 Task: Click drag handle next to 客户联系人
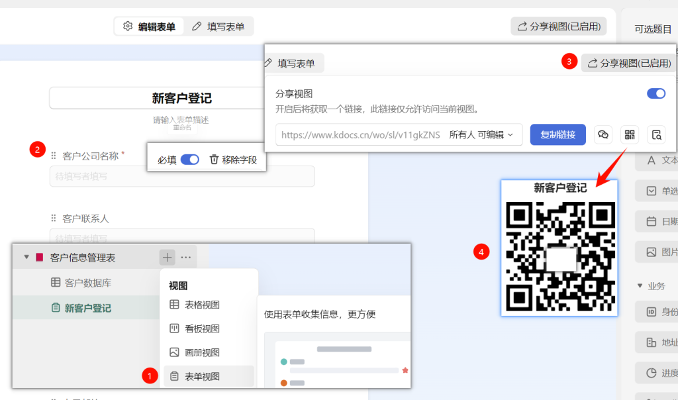pyautogui.click(x=54, y=219)
